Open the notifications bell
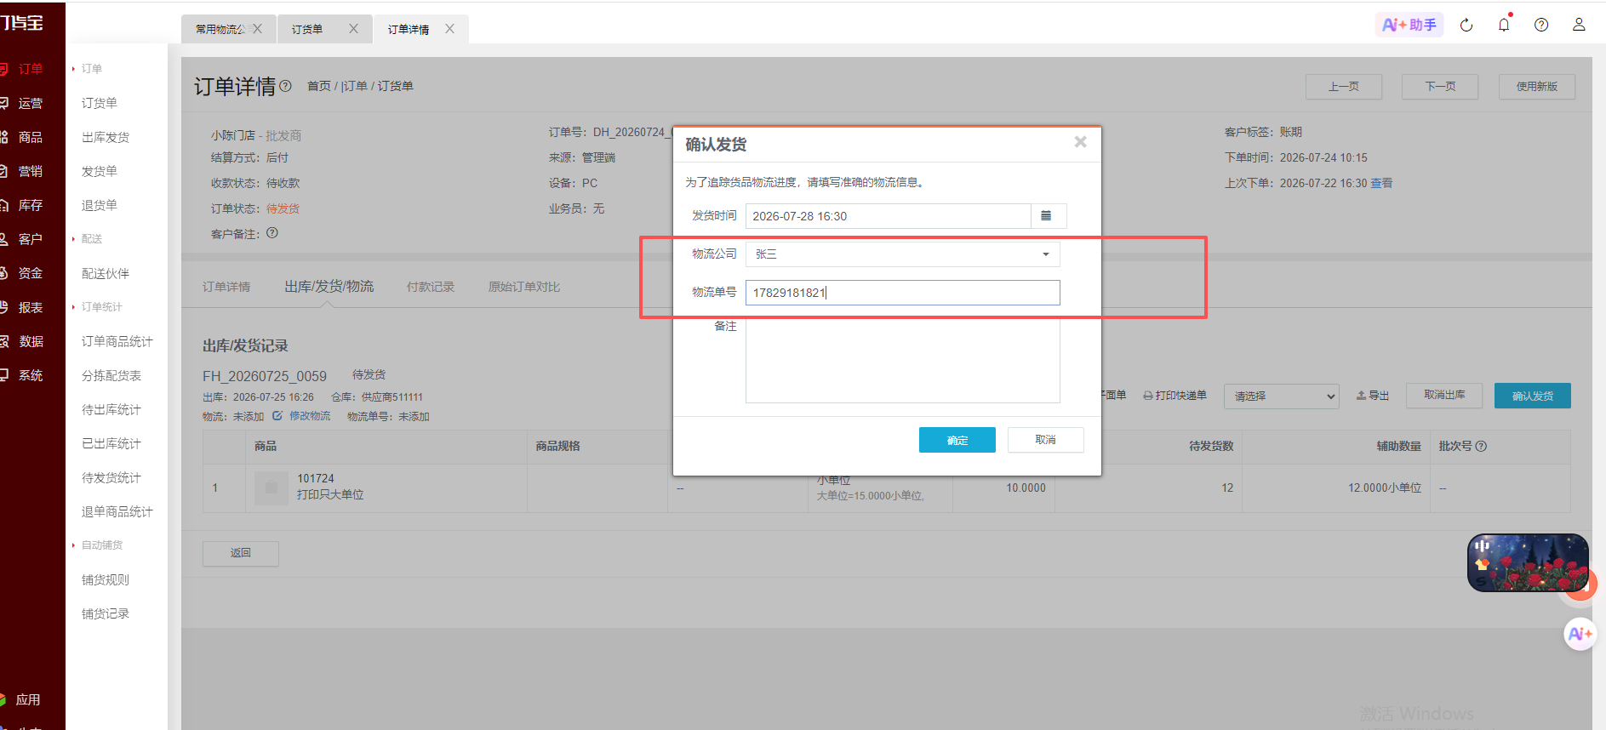Image resolution: width=1606 pixels, height=730 pixels. [x=1504, y=25]
